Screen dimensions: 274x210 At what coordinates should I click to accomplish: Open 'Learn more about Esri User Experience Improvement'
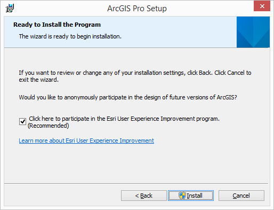[86, 141]
